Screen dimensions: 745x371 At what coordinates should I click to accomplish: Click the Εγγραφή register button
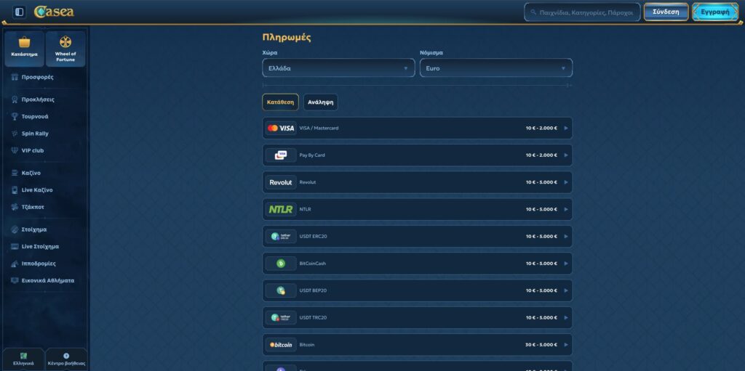pos(714,12)
